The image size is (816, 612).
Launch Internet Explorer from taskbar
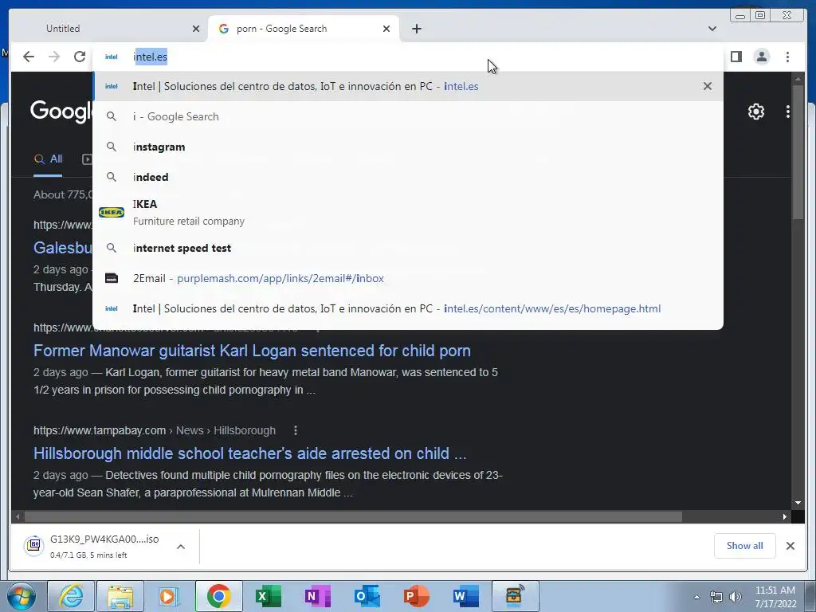pyautogui.click(x=70, y=596)
